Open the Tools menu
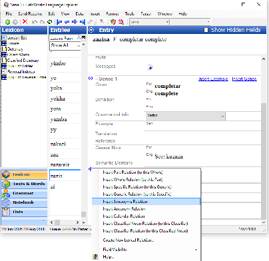The image size is (269, 261). pos(129,14)
